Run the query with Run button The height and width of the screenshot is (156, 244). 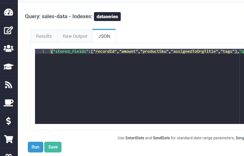pos(35,147)
